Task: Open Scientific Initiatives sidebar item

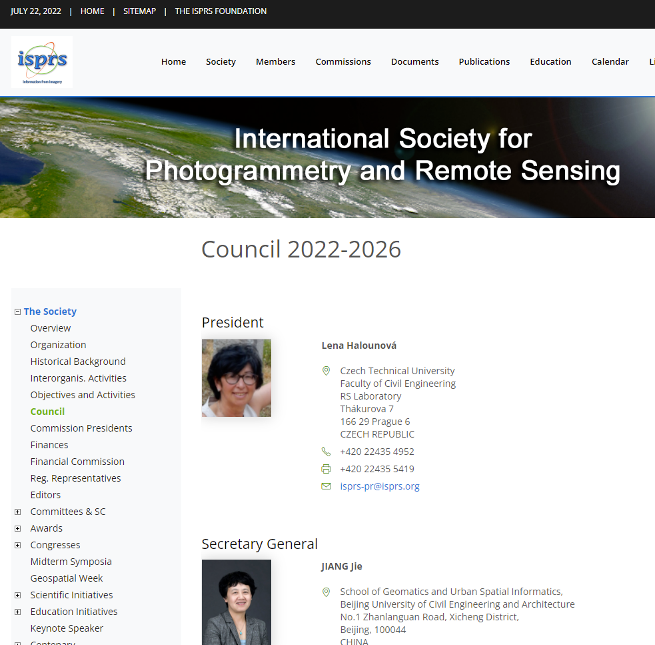Action: pyautogui.click(x=72, y=595)
